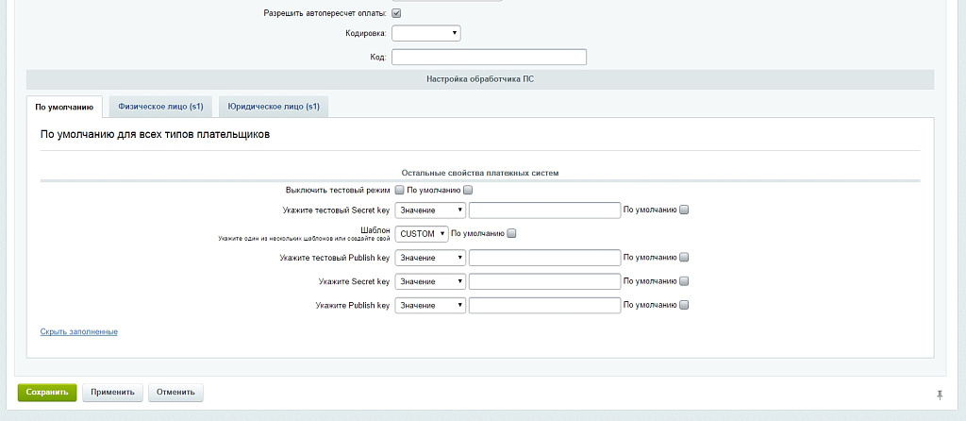Expand the CUSTOM template dropdown
This screenshot has height=421, width=966.
click(421, 233)
